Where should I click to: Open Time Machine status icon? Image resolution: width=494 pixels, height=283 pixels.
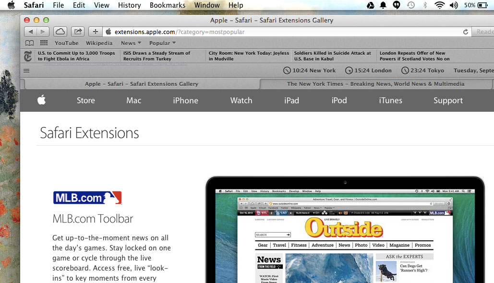(x=411, y=5)
